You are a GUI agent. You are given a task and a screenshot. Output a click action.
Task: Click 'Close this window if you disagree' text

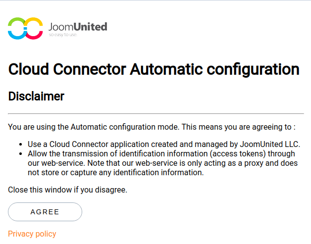[67, 190]
